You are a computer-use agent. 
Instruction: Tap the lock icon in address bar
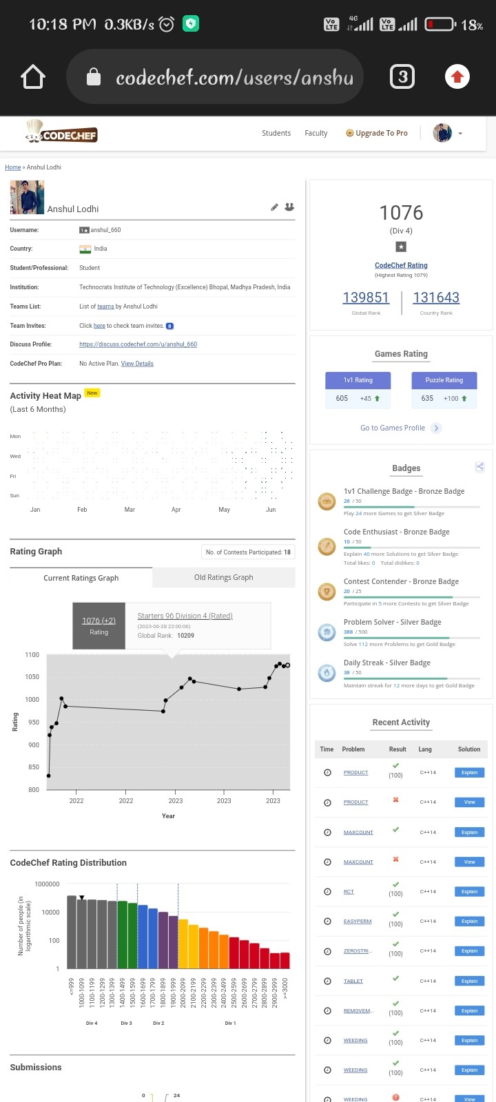[94, 78]
